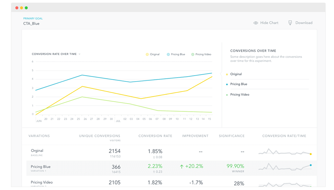Click the Download arrow icon
Screen dimensions: 334x190
point(290,23)
